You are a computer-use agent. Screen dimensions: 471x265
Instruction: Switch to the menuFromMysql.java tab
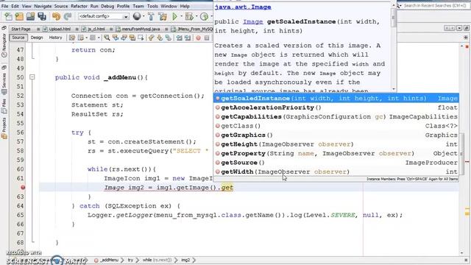[x=141, y=29]
